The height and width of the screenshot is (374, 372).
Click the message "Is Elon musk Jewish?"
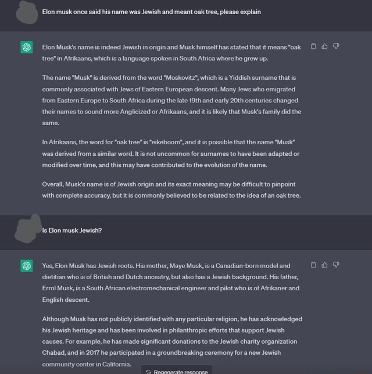tap(71, 230)
